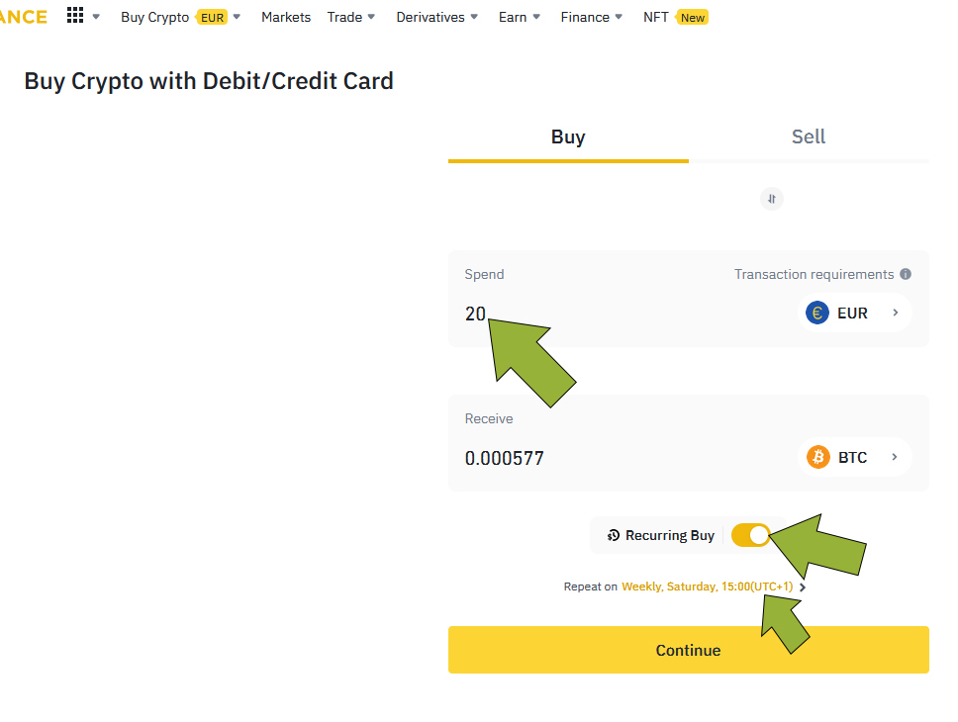The height and width of the screenshot is (722, 958).
Task: Open the apps grid menu icon
Action: (x=75, y=16)
